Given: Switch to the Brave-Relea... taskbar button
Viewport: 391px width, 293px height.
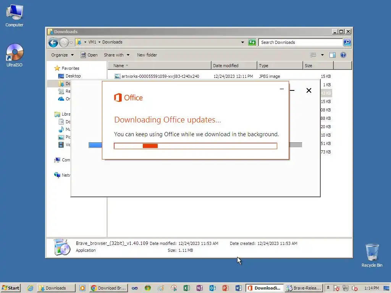Looking at the screenshot, I should pyautogui.click(x=304, y=288).
